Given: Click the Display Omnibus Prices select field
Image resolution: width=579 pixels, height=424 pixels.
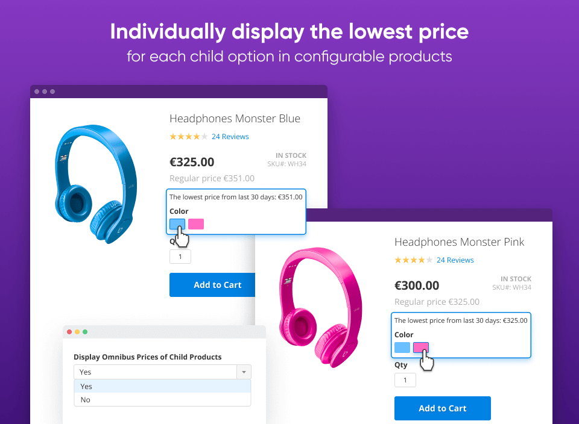Looking at the screenshot, I should click(x=162, y=372).
